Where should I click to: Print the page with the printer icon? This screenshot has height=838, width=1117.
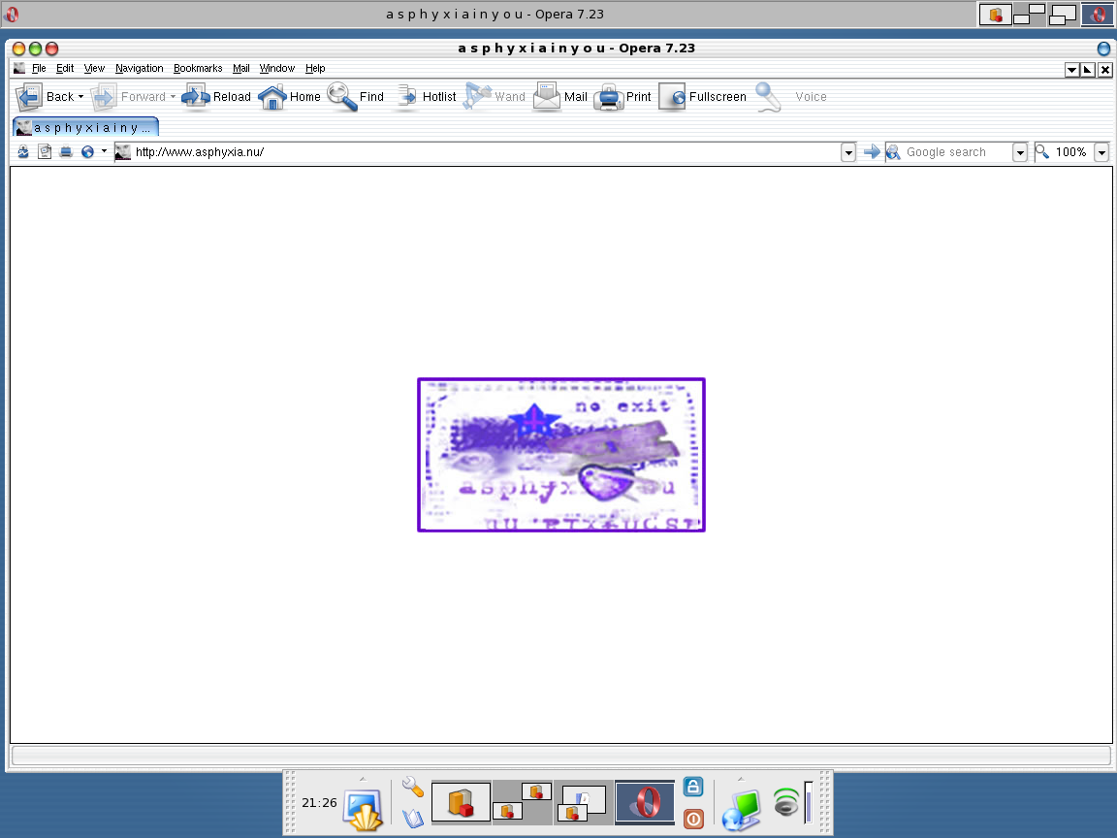pyautogui.click(x=622, y=96)
